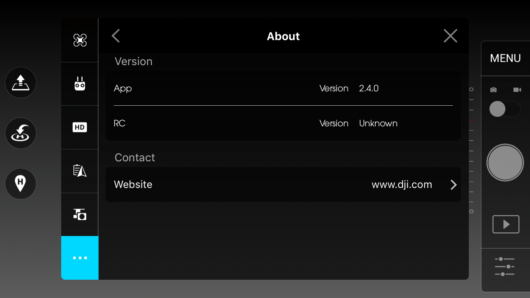This screenshot has height=298, width=530.
Task: Select the General Settings ellipsis tab
Action: (79, 258)
